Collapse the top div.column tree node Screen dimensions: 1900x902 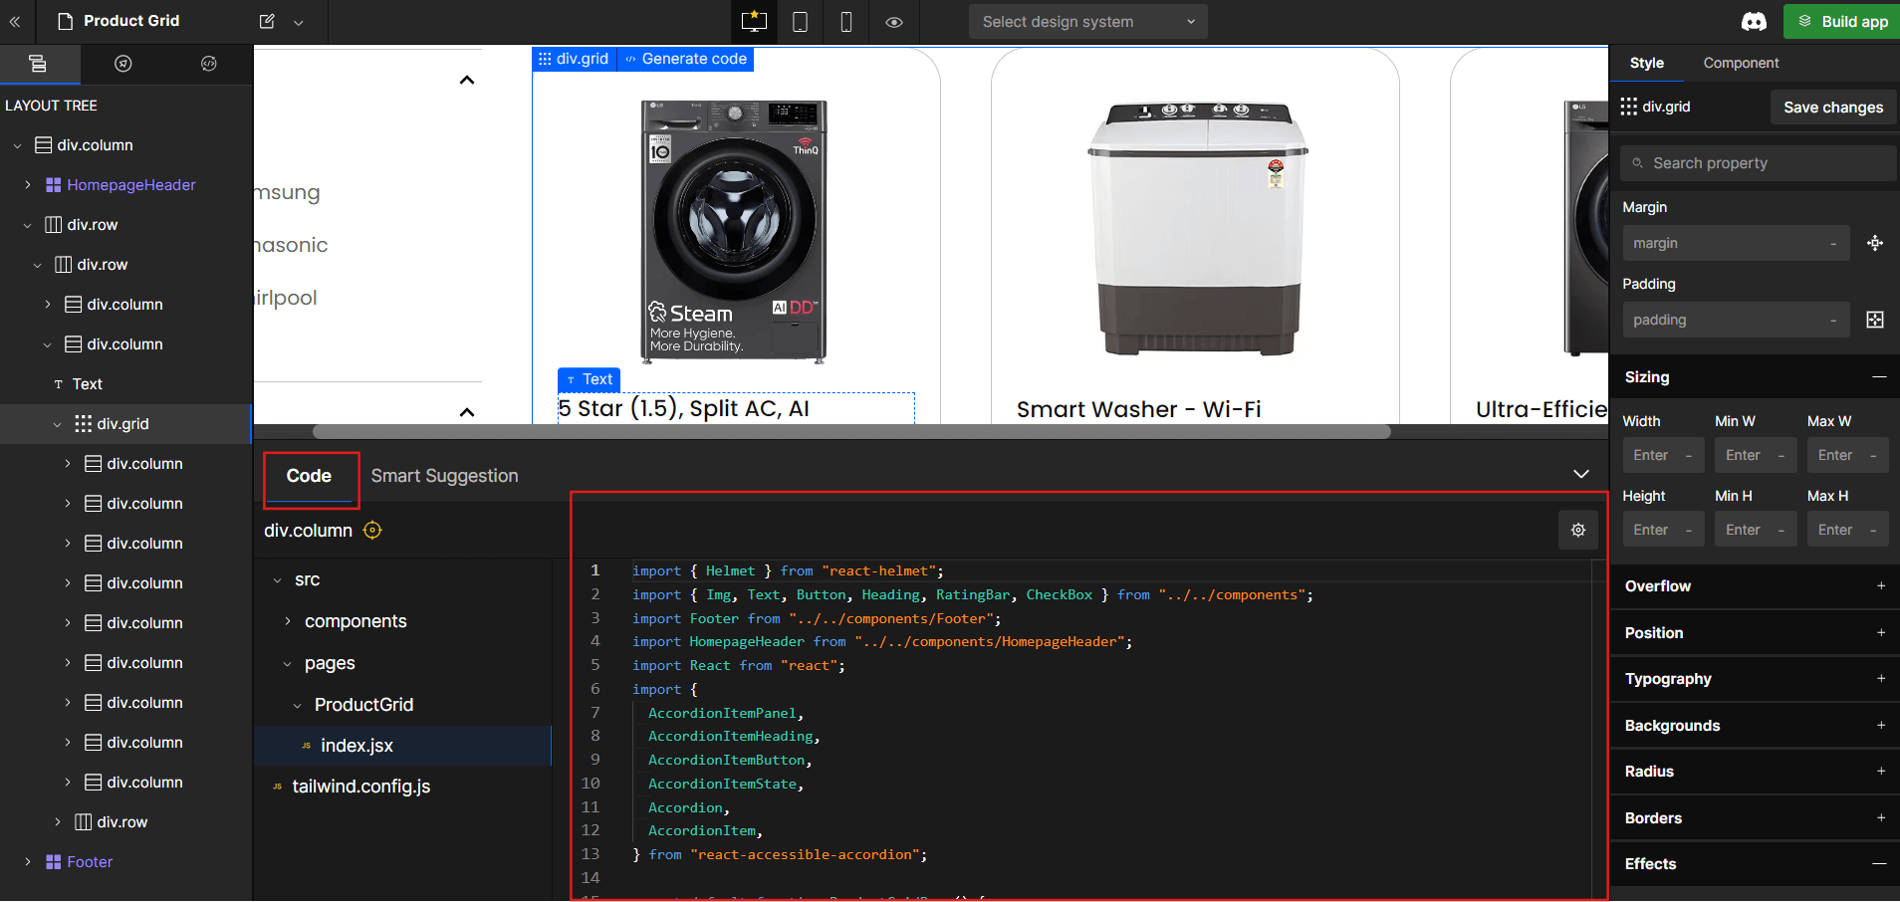click(18, 145)
